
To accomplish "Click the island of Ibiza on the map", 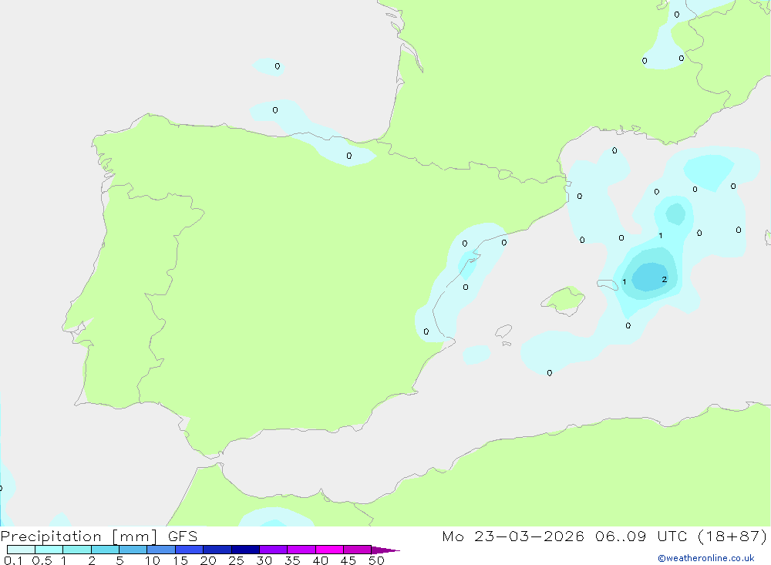I will coord(503,331).
